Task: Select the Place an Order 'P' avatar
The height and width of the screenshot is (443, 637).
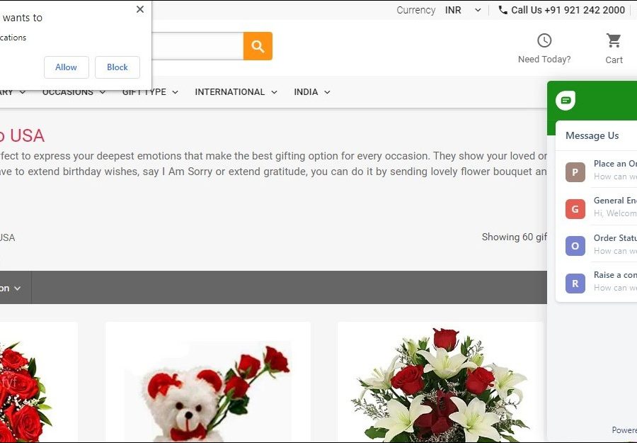Action: (575, 172)
